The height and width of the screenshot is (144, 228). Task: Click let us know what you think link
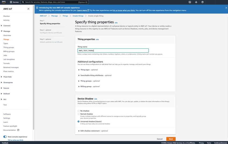point(124,10)
